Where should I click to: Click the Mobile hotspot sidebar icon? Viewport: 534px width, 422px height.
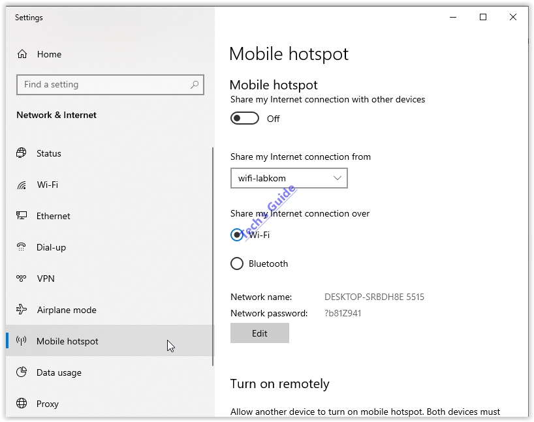click(x=20, y=341)
